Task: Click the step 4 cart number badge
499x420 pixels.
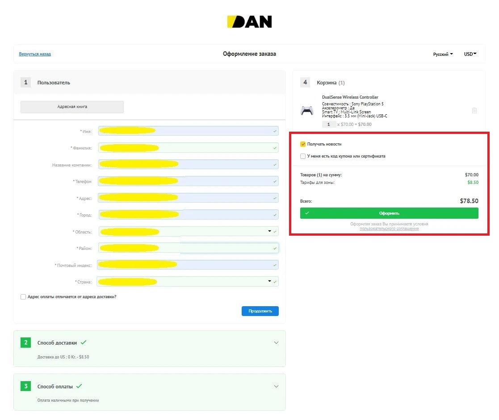Action: pos(305,82)
